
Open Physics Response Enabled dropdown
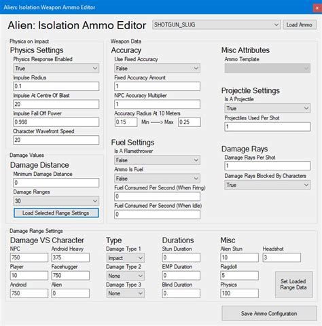[56, 68]
